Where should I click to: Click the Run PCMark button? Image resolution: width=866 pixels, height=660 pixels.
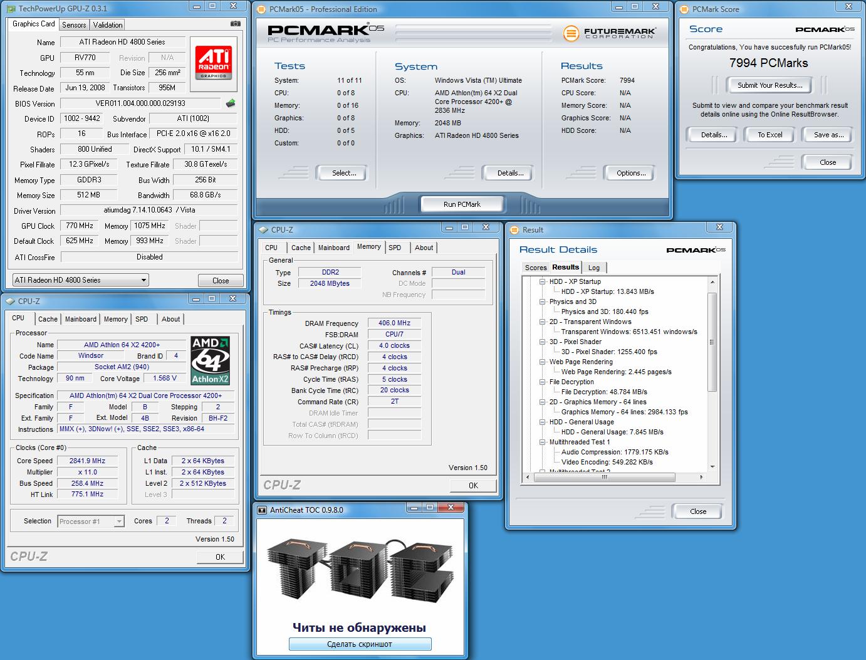(x=462, y=204)
